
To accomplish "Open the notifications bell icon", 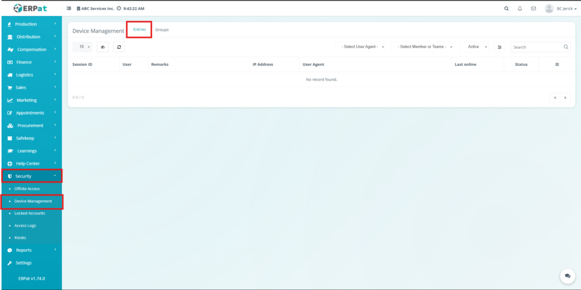I will pyautogui.click(x=520, y=9).
